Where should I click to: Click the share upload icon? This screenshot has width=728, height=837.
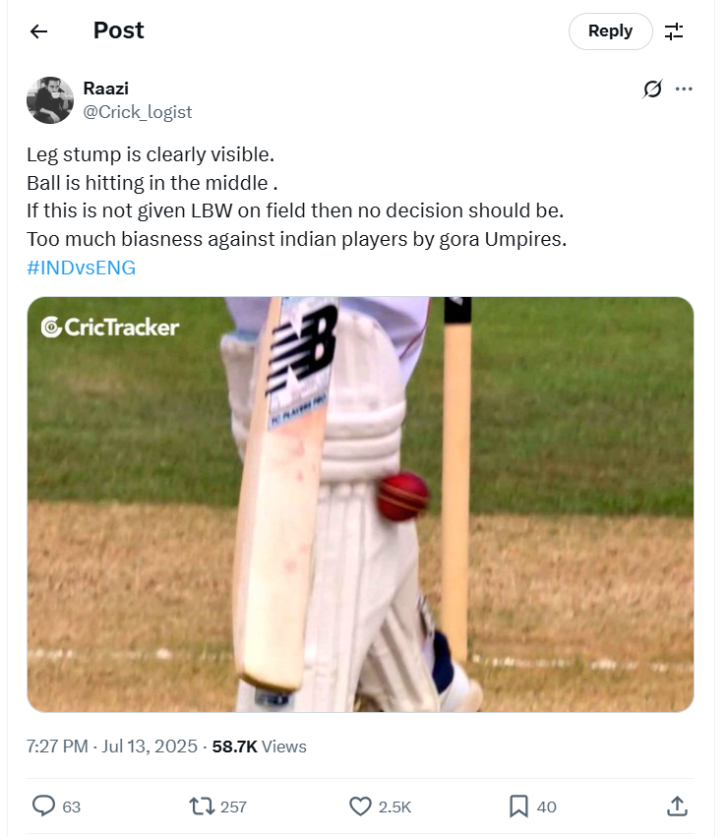click(677, 807)
